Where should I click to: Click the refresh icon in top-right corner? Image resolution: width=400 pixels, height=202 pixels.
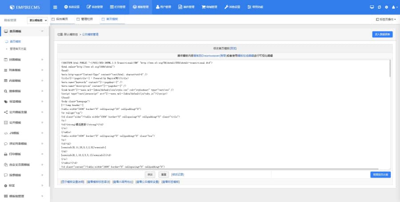click(x=380, y=7)
